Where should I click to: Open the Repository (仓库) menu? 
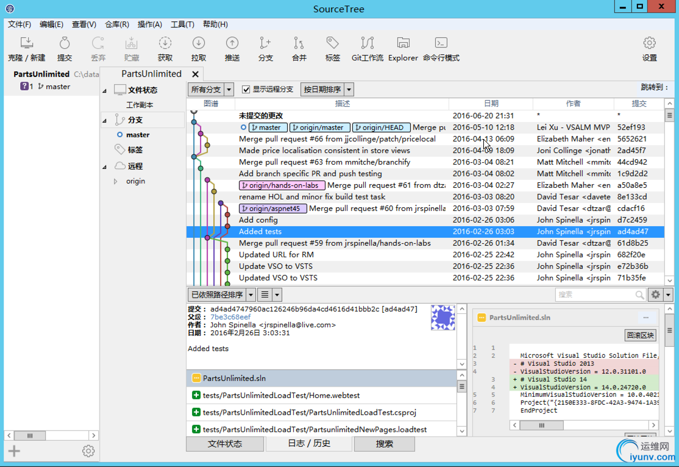pos(116,24)
